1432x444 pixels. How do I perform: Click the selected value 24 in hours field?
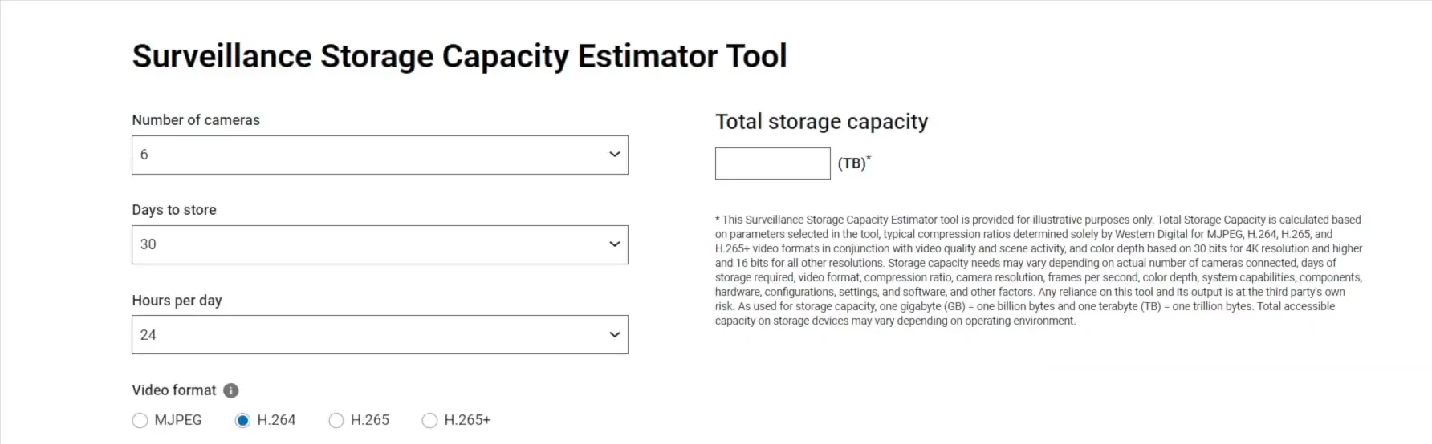tap(148, 335)
